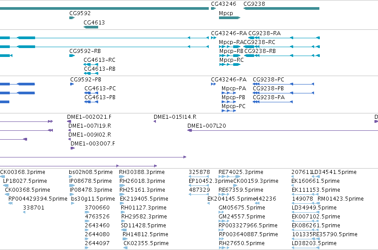Screen dimensions: 378x250
Task: Select protein Mpcp-PA
Action: tap(234, 89)
